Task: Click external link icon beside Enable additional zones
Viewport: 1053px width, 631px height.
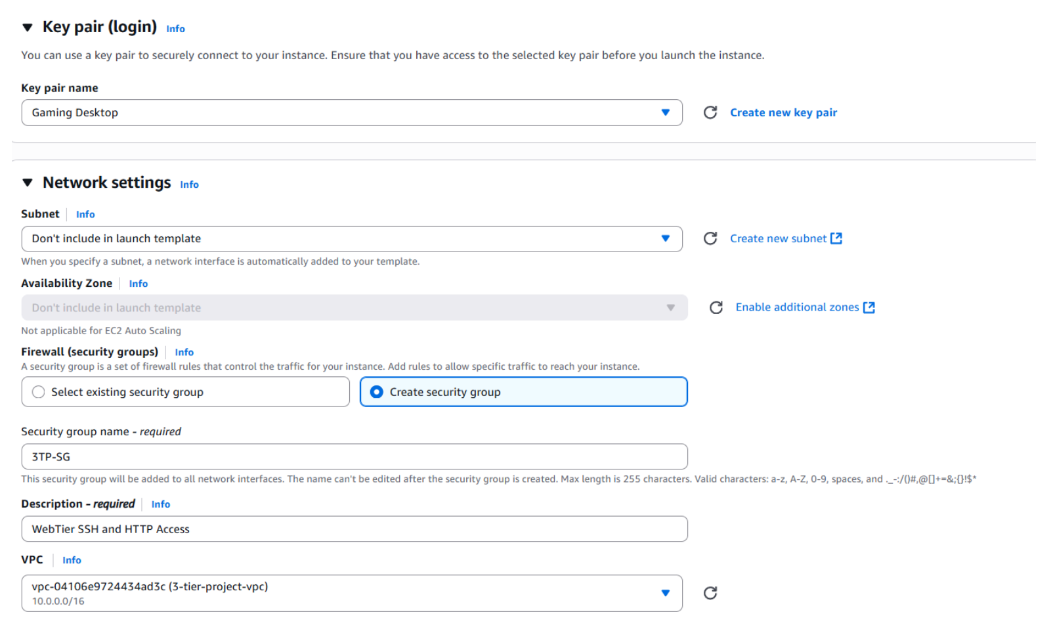Action: 869,307
